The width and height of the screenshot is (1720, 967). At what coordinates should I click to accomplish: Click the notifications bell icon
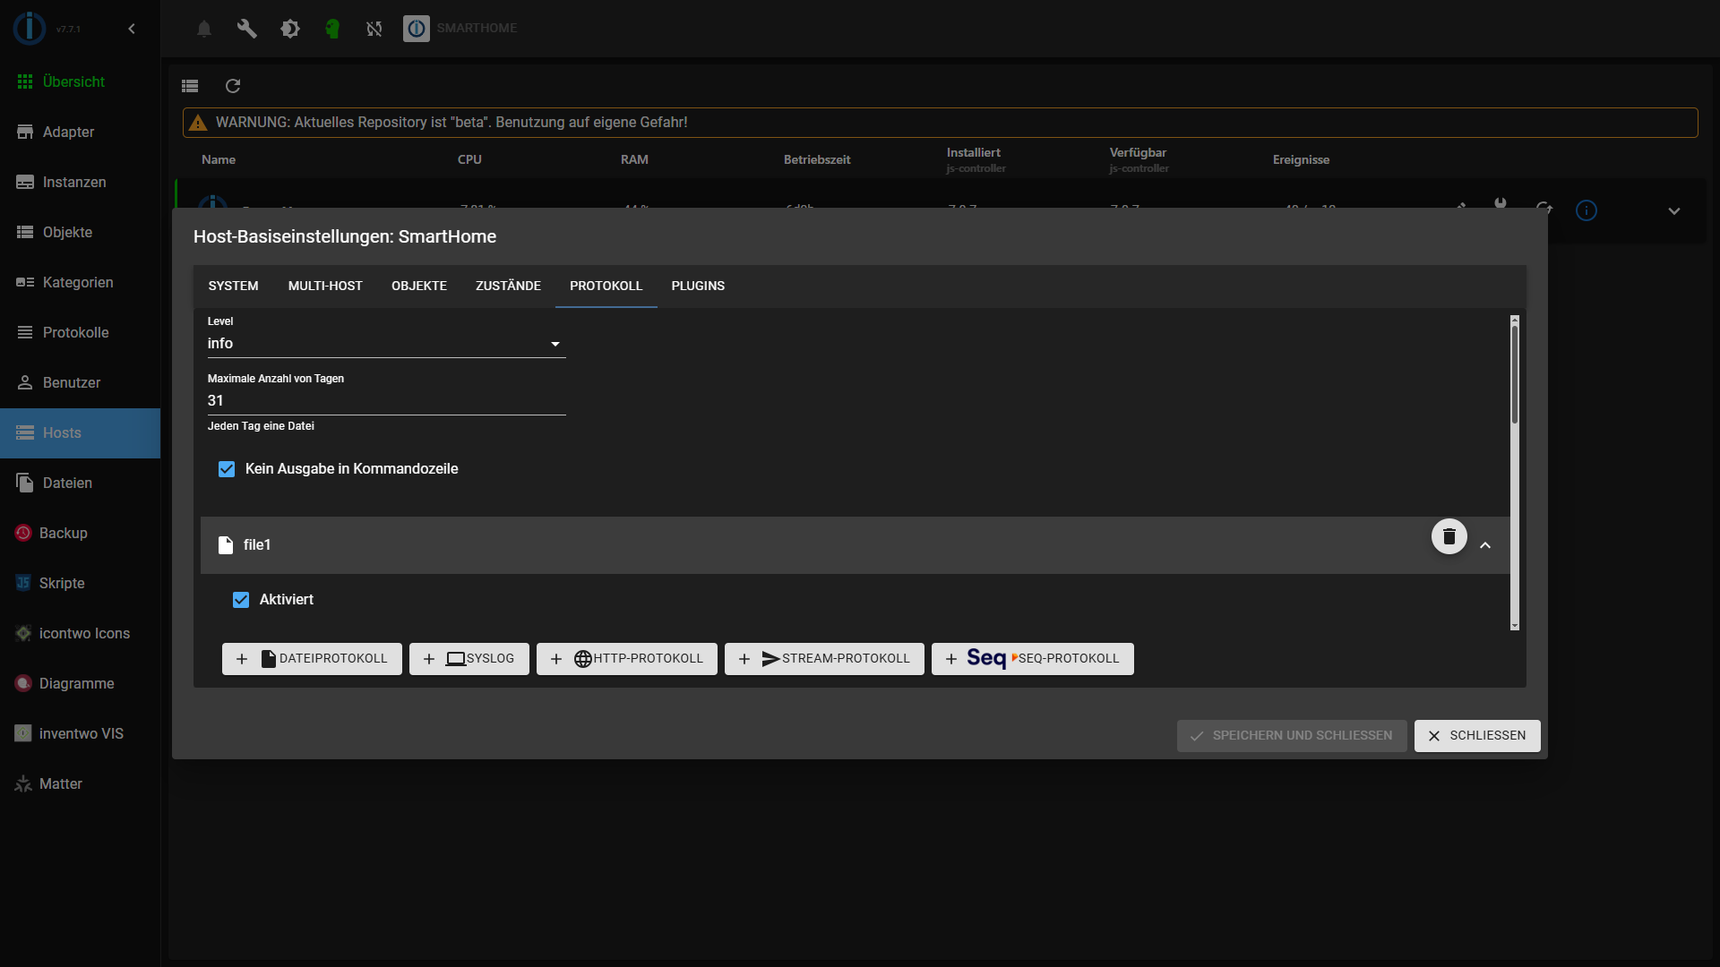click(204, 29)
